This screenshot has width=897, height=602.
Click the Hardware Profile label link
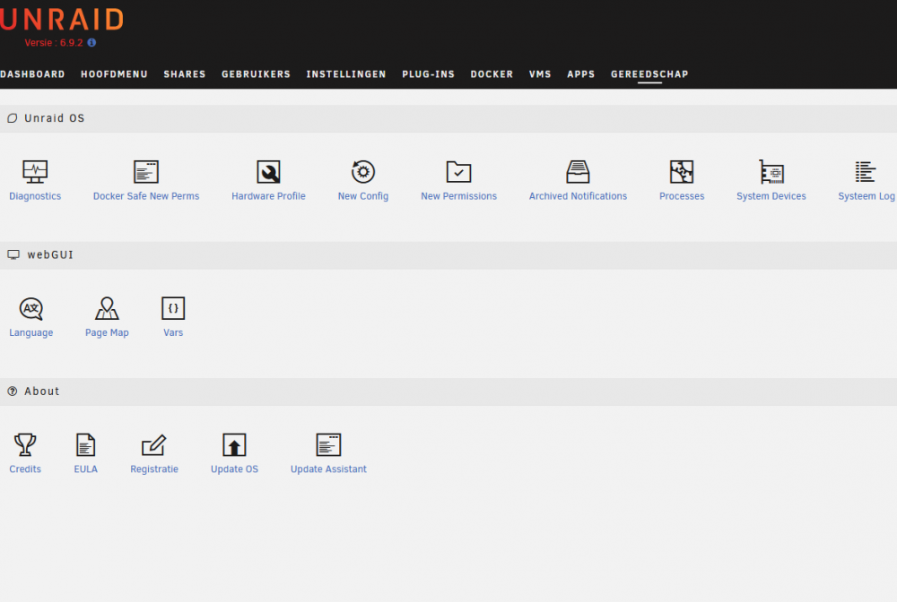(x=268, y=196)
